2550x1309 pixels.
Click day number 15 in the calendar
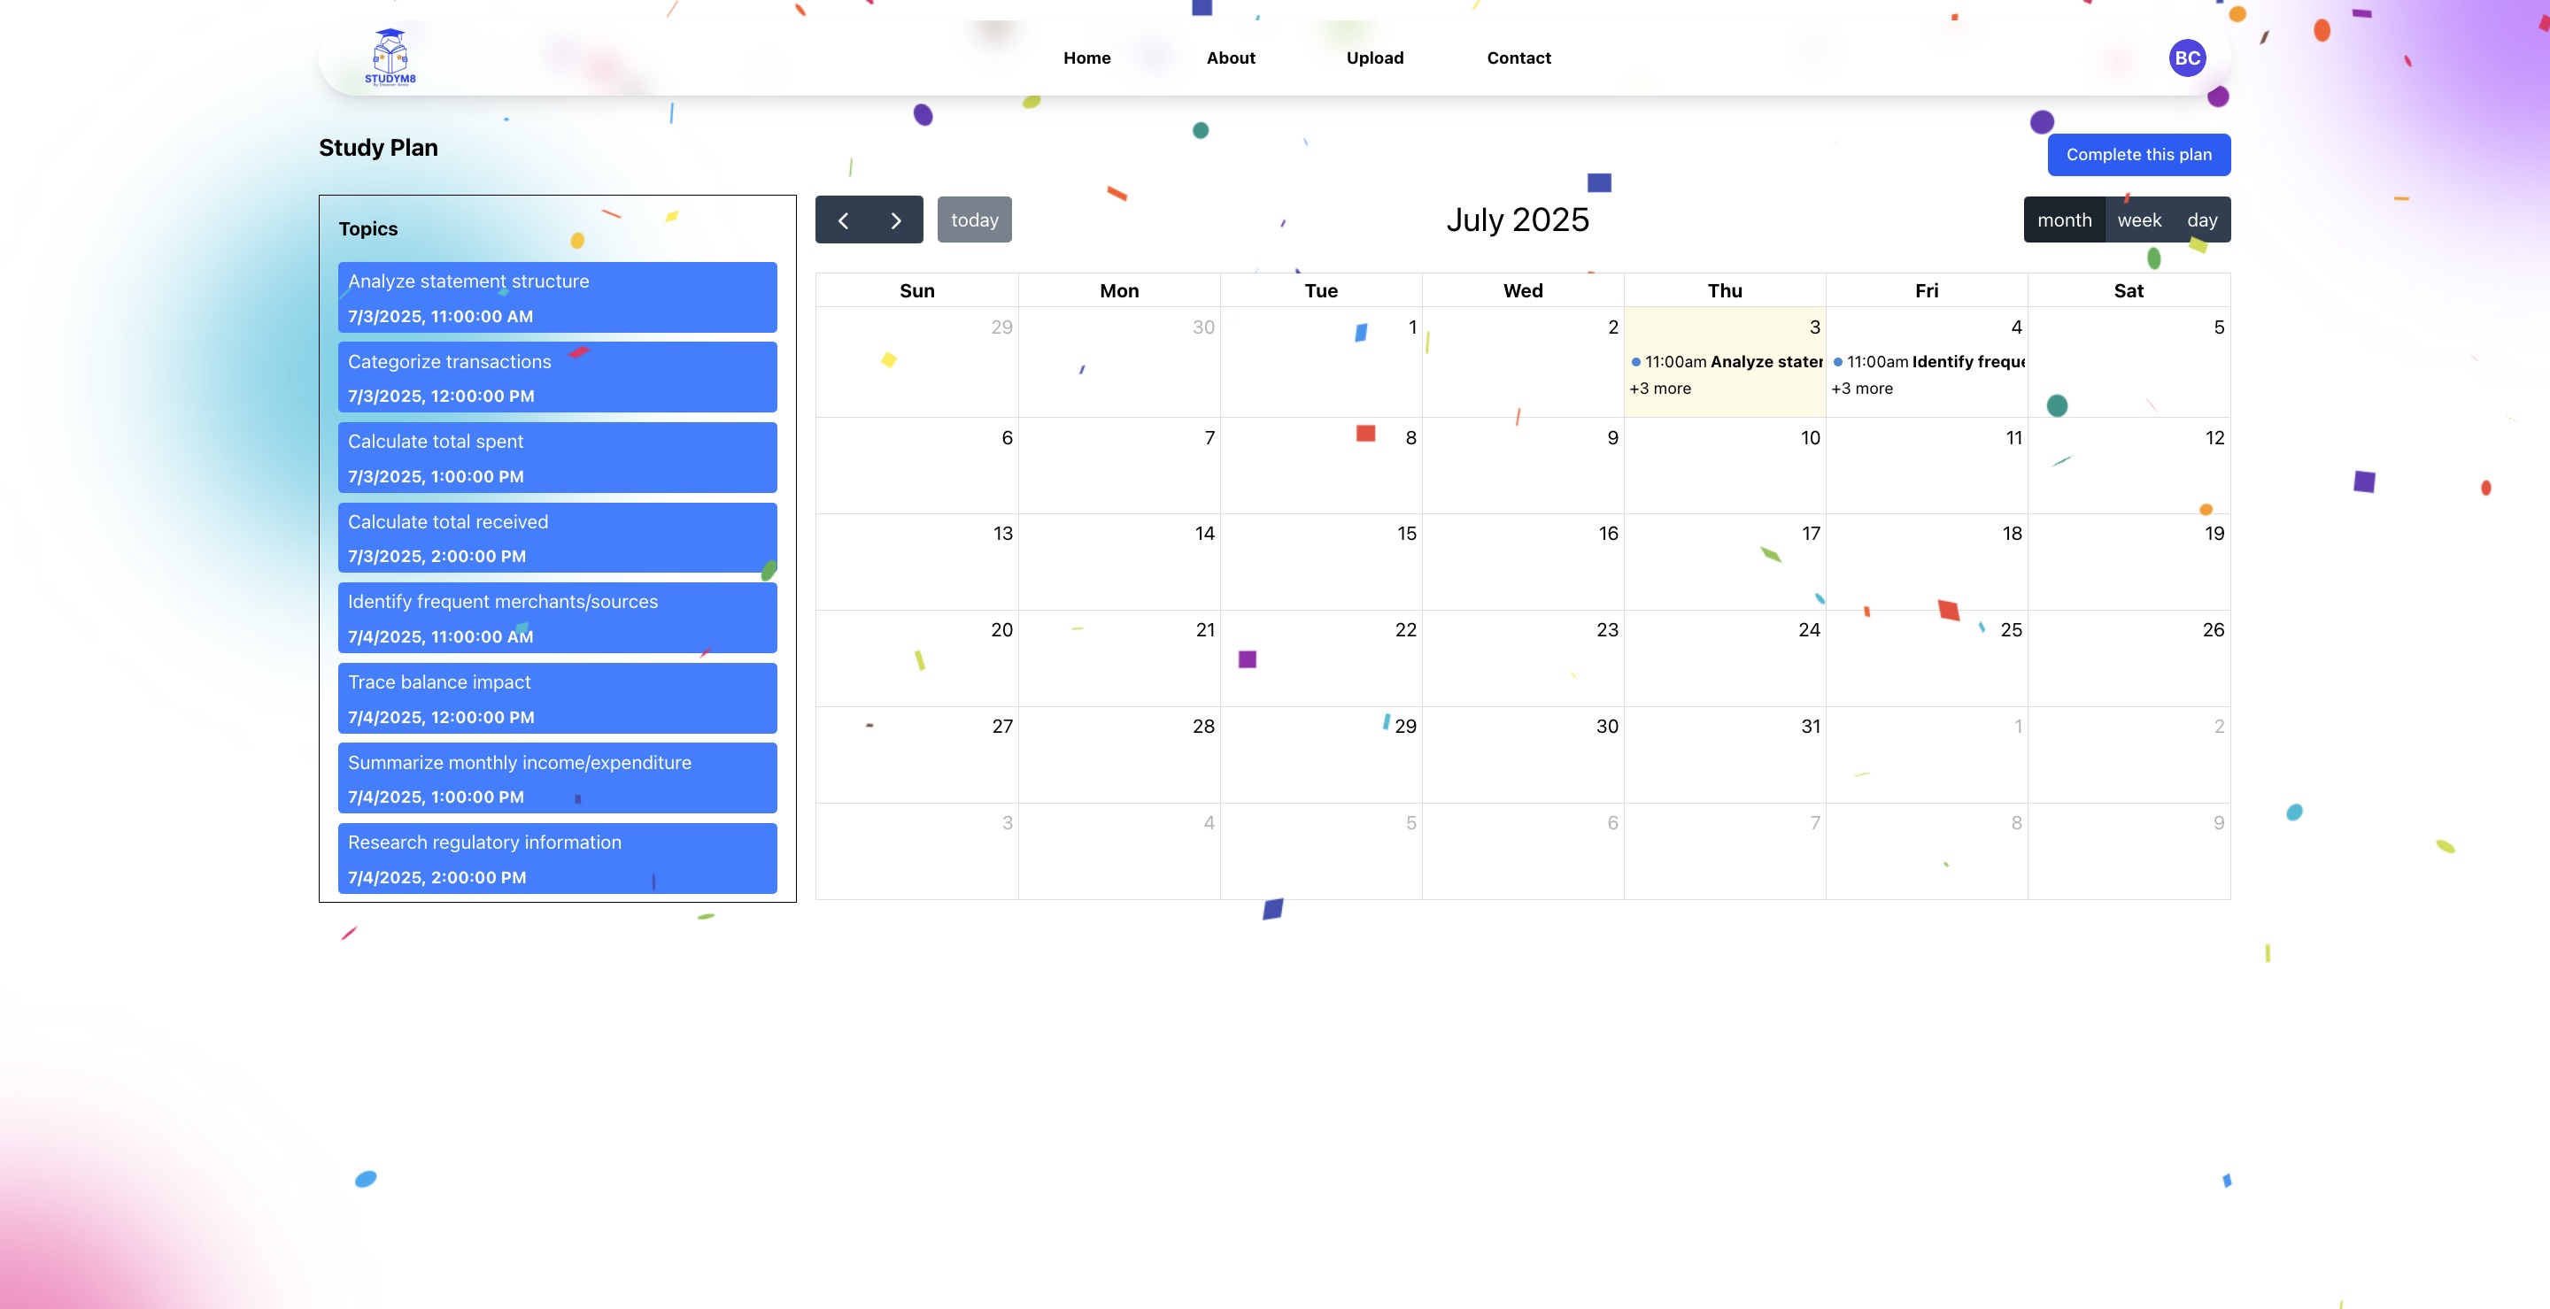1407,534
